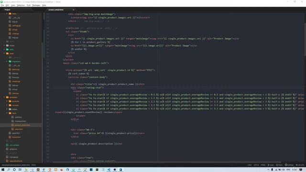This screenshot has height=172, width=306.
Task: Open tests.py in the tree
Action: [x=15, y=85]
